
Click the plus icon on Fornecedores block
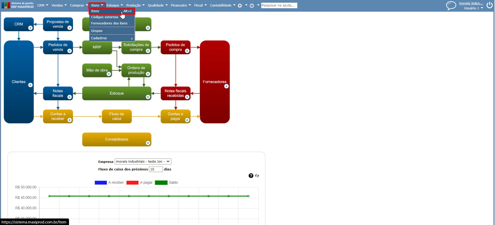click(227, 86)
